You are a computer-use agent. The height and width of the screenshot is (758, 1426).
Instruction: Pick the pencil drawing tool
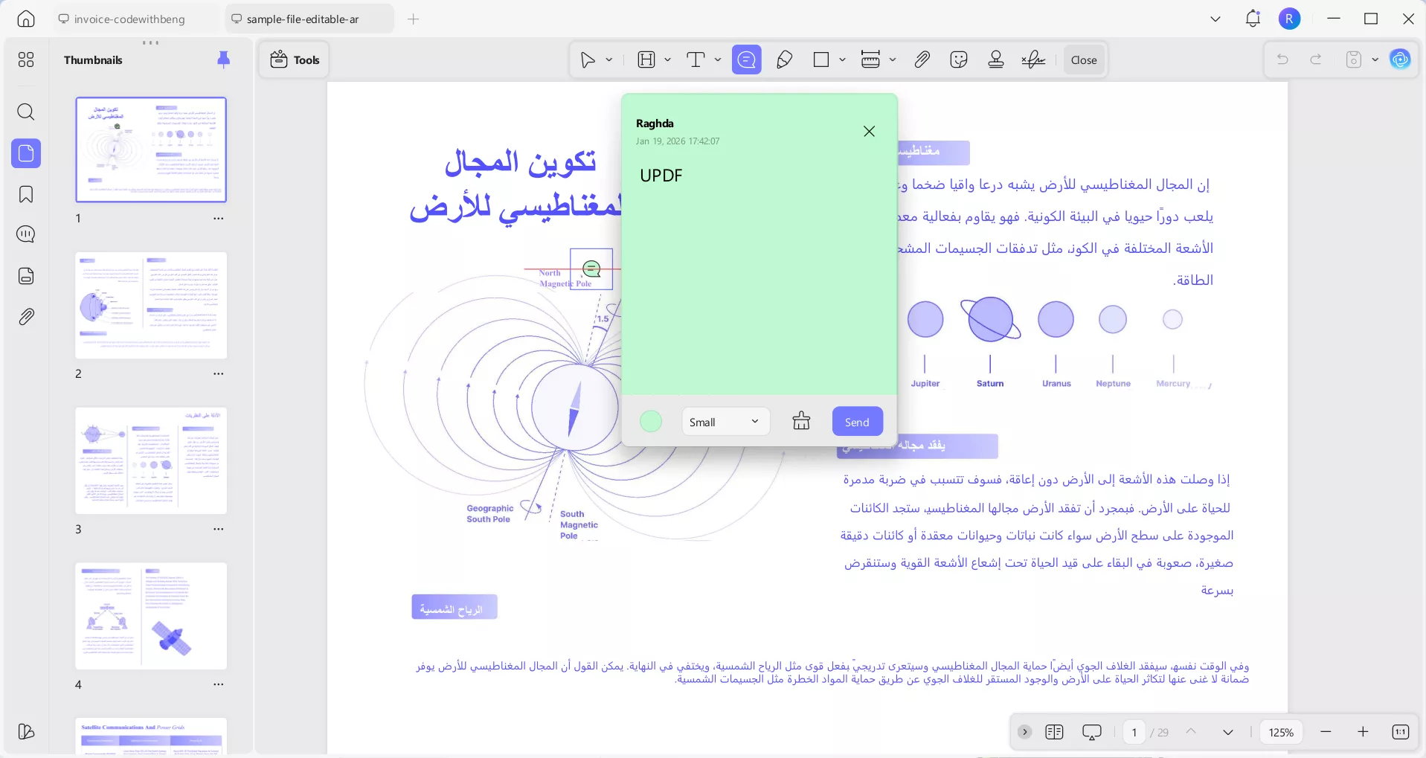click(784, 60)
